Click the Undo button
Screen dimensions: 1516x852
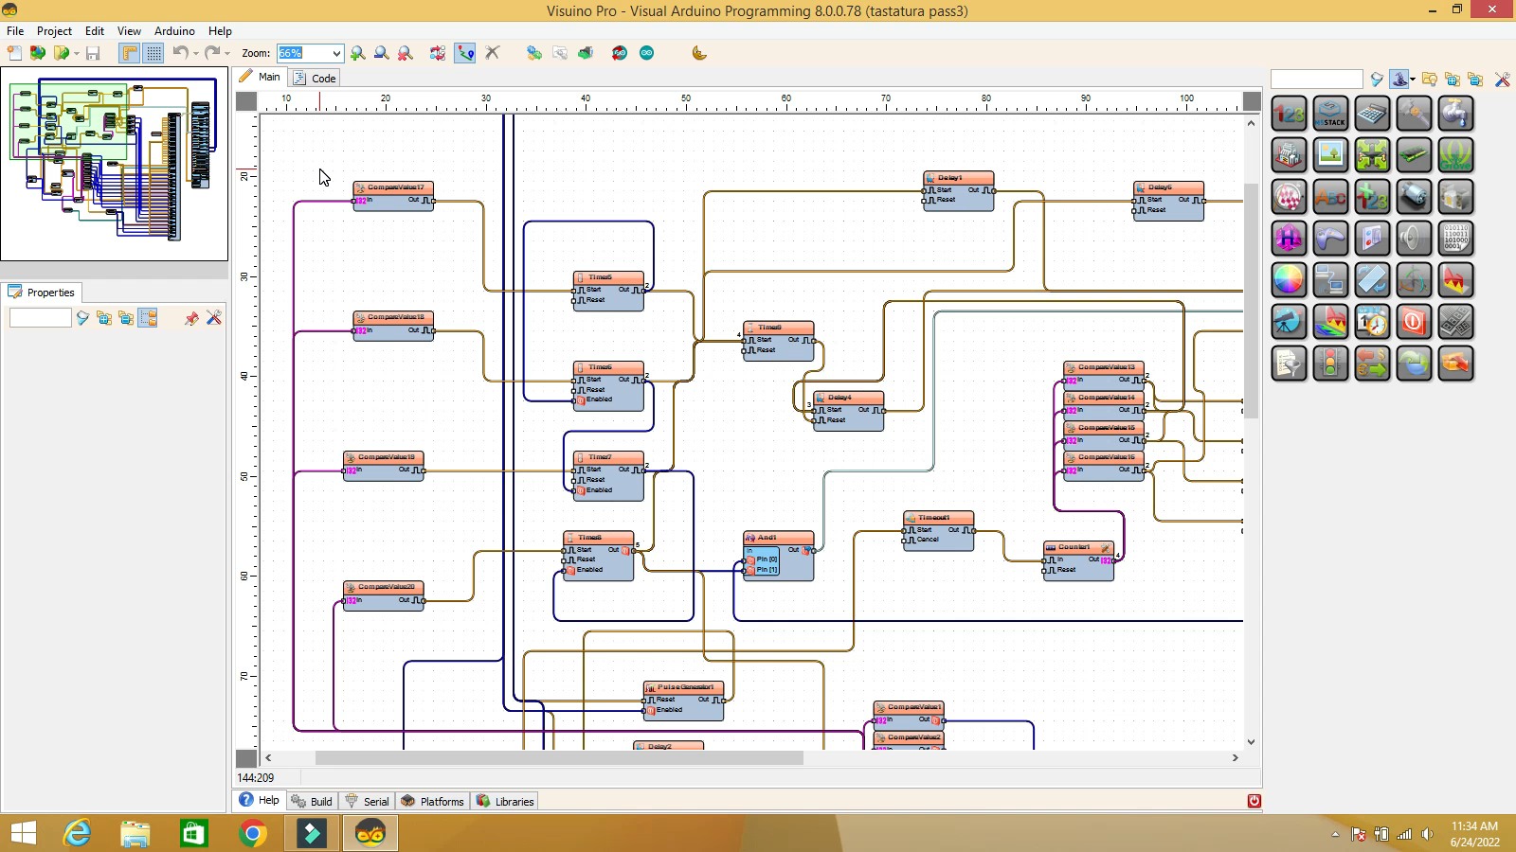pos(180,53)
